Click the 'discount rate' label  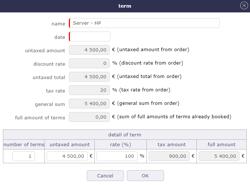(x=49, y=64)
